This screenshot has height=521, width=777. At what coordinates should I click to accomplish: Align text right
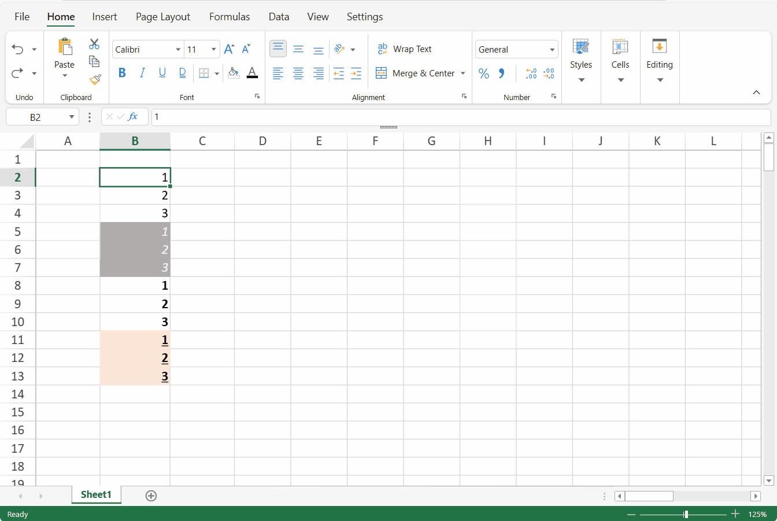tap(319, 73)
